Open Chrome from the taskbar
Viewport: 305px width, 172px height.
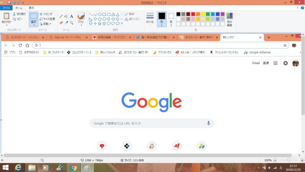(73, 168)
